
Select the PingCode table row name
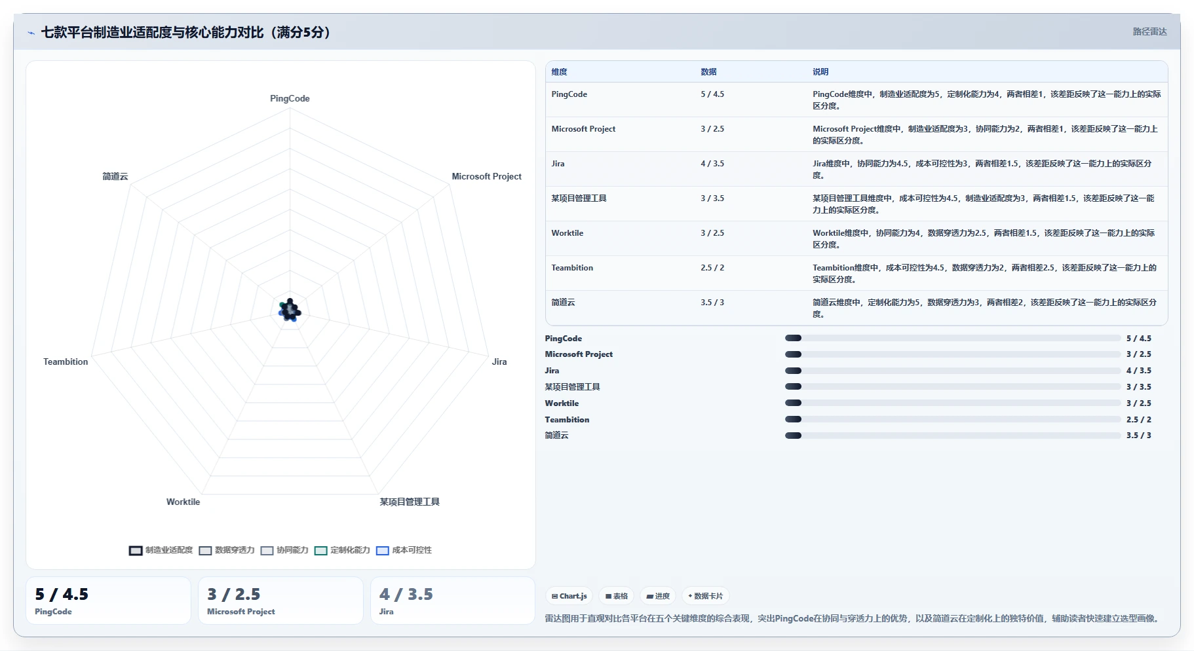point(569,94)
